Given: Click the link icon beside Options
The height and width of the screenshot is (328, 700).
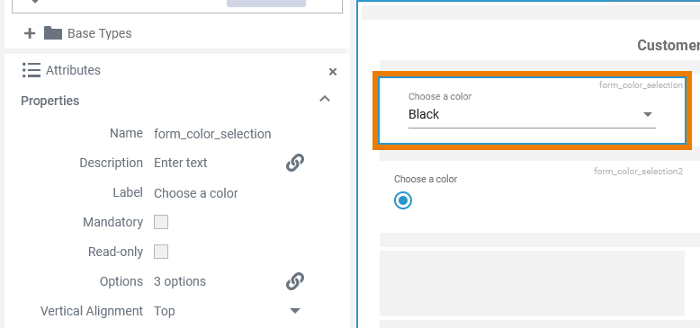Looking at the screenshot, I should [294, 281].
